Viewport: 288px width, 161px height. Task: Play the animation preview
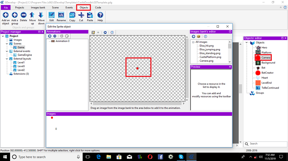click(105, 32)
